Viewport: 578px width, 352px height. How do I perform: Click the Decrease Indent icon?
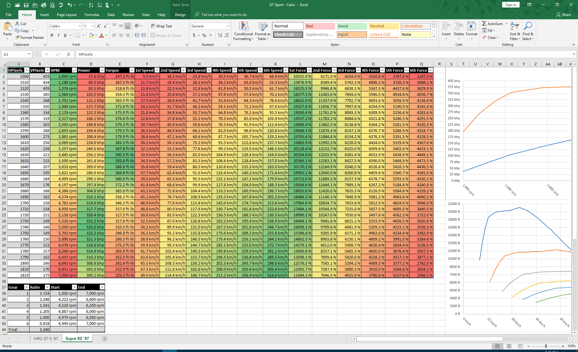137,35
